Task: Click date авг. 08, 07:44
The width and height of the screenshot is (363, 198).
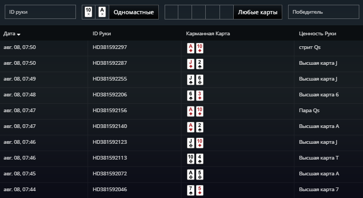Action: (20, 190)
